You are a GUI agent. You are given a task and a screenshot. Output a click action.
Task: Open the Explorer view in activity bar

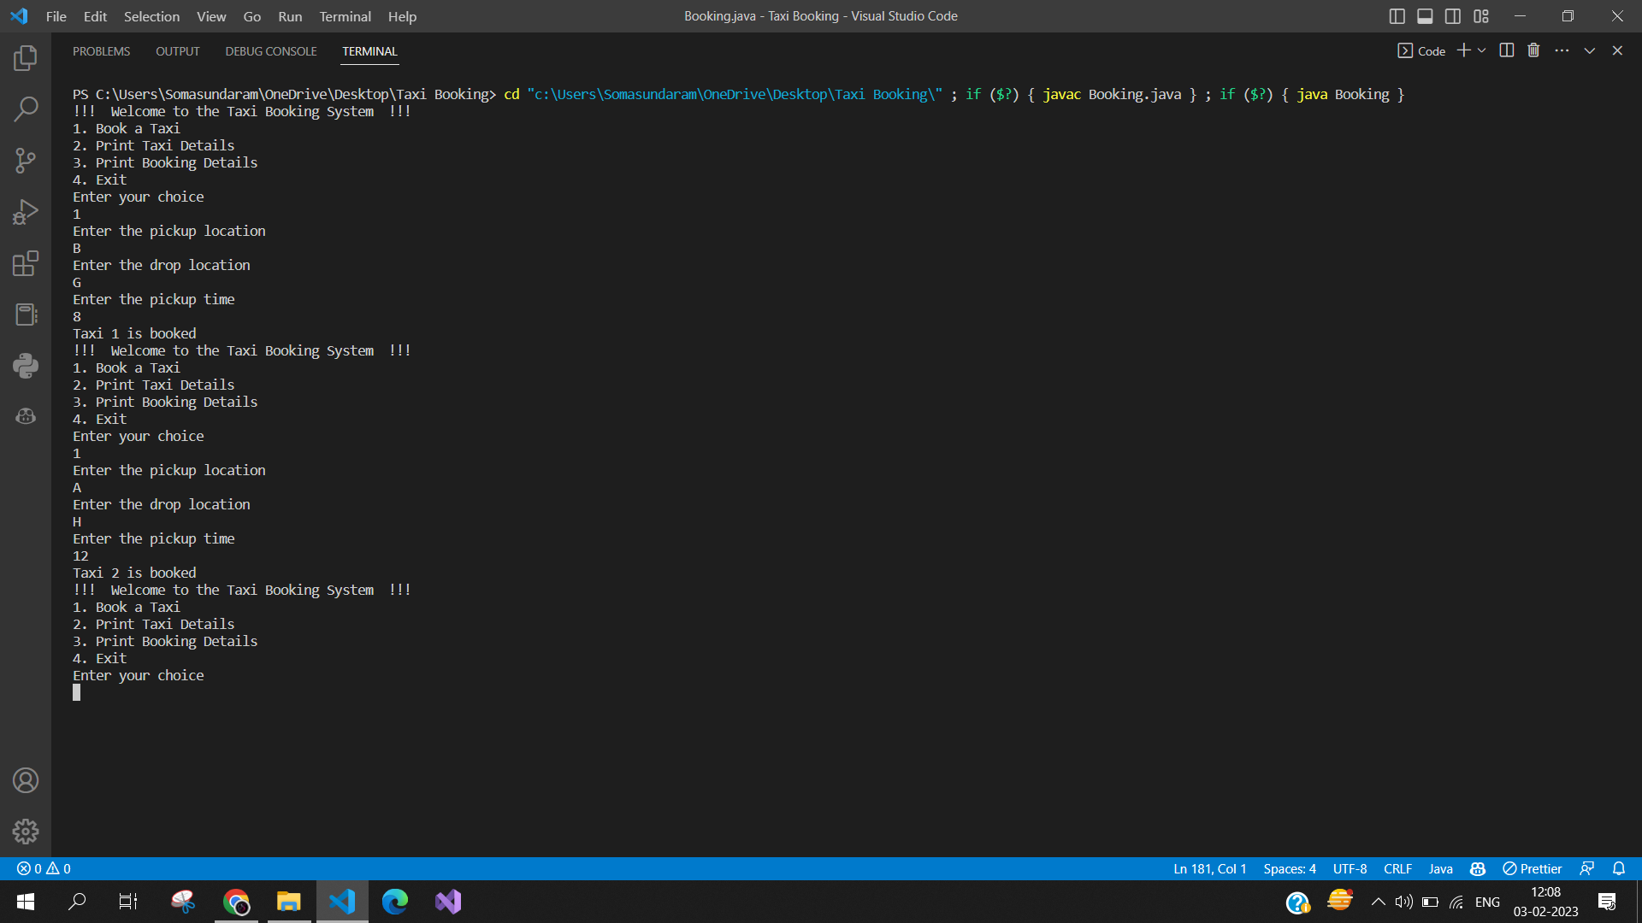[26, 58]
